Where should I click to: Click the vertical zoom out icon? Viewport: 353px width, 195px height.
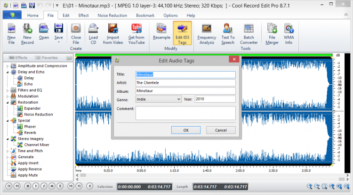coord(347,187)
